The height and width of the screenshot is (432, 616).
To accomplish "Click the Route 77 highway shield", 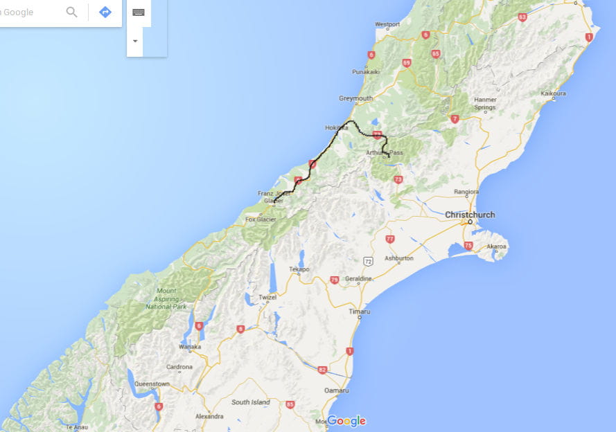I will tap(389, 239).
